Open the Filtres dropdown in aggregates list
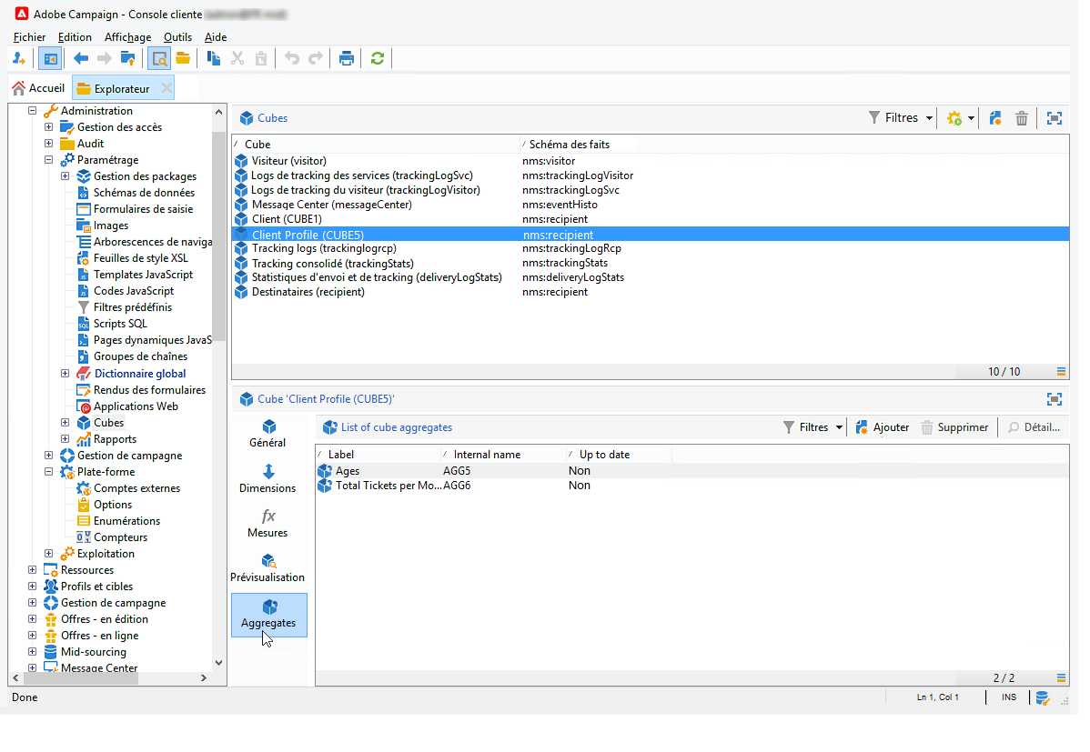Image resolution: width=1090 pixels, height=752 pixels. 812,427
